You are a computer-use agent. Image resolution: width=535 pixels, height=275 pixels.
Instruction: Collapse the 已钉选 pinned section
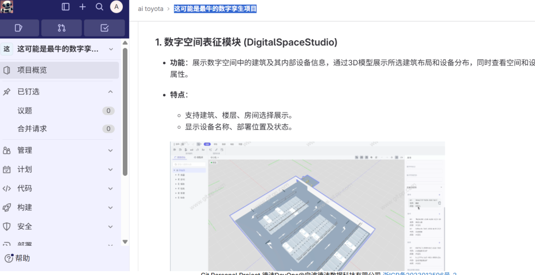point(110,92)
